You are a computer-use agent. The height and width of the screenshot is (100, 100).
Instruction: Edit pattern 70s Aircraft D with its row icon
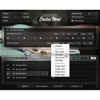tap(38, 78)
